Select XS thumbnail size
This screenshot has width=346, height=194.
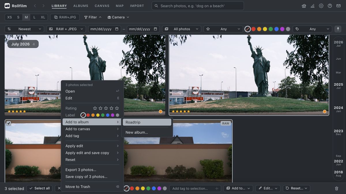pyautogui.click(x=10, y=17)
